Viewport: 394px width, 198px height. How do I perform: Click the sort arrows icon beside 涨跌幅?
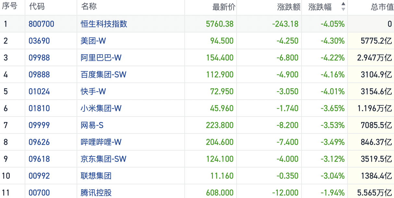pyautogui.click(x=343, y=6)
